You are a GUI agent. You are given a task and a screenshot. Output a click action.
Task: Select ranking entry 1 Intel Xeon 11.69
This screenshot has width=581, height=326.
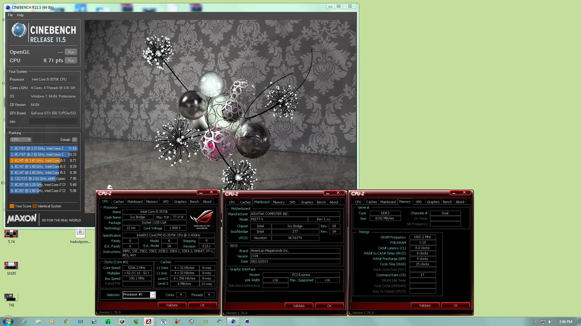click(x=44, y=149)
